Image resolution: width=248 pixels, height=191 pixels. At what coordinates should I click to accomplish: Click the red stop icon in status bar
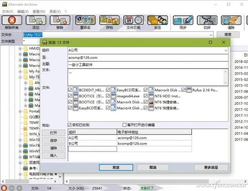[x=4, y=188]
